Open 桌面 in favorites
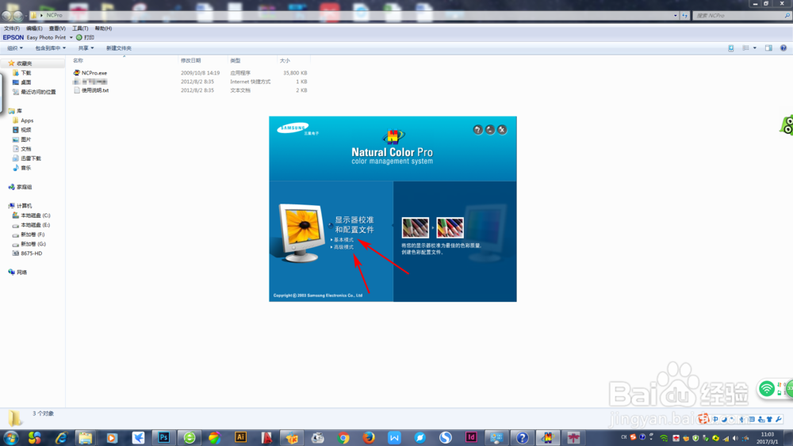The image size is (793, 446). coord(25,82)
